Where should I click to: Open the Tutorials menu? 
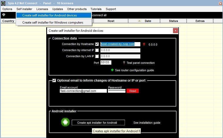pos(96,9)
